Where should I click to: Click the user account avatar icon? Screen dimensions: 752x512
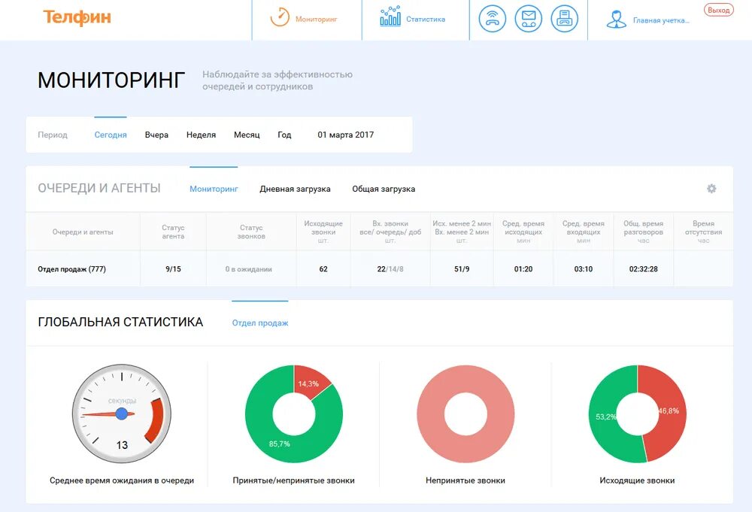pyautogui.click(x=617, y=20)
